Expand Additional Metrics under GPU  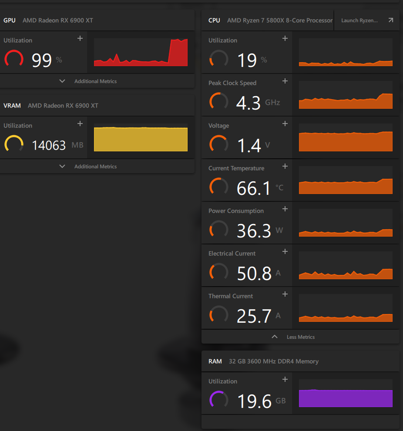(x=88, y=81)
